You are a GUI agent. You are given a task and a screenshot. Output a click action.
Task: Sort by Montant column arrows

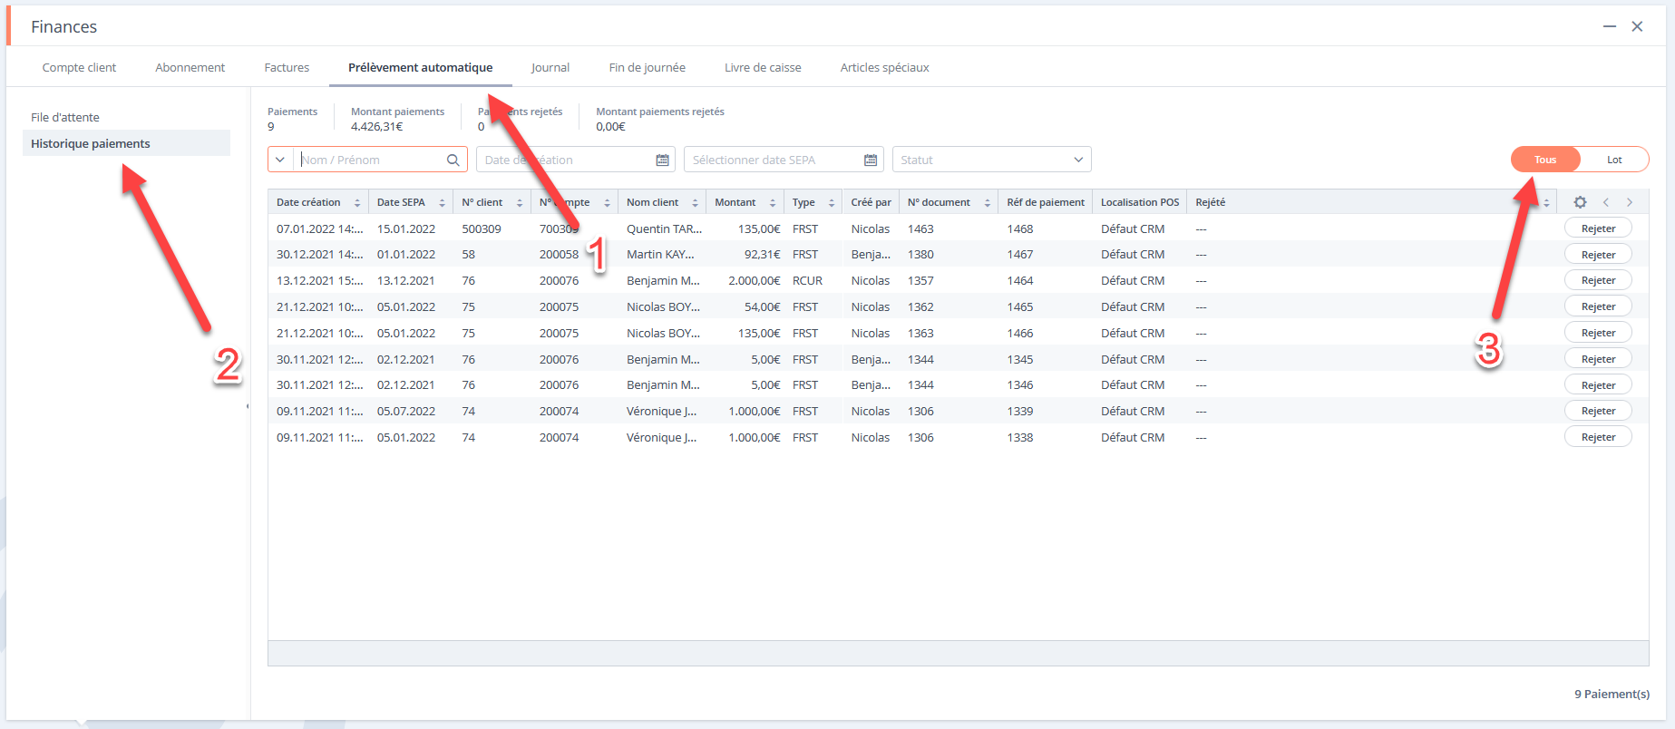(x=773, y=203)
